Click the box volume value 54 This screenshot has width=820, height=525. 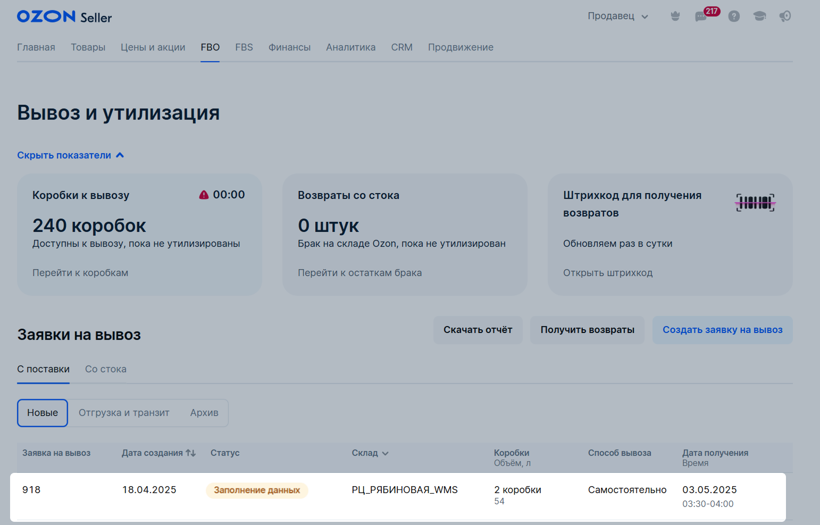[499, 502]
